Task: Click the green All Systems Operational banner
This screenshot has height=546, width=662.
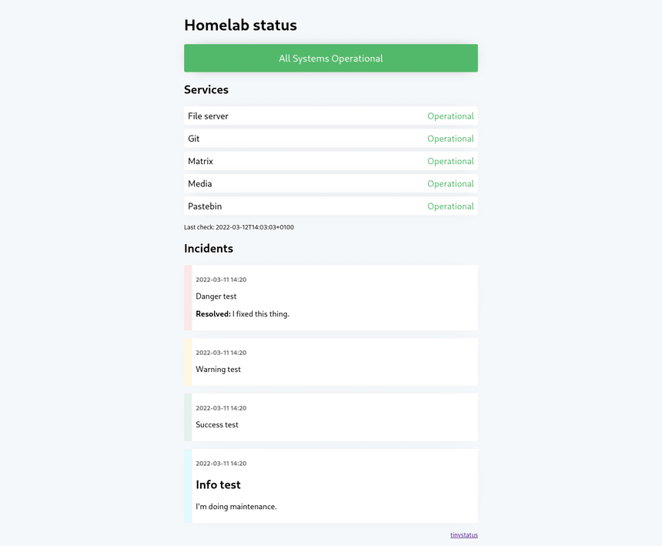Action: point(330,58)
